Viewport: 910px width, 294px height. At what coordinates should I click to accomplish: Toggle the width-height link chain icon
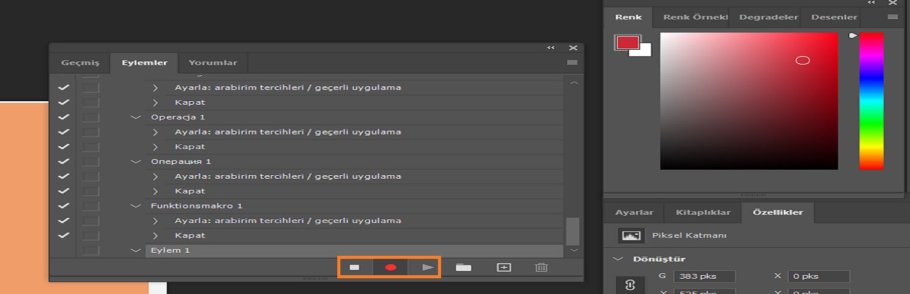(630, 285)
